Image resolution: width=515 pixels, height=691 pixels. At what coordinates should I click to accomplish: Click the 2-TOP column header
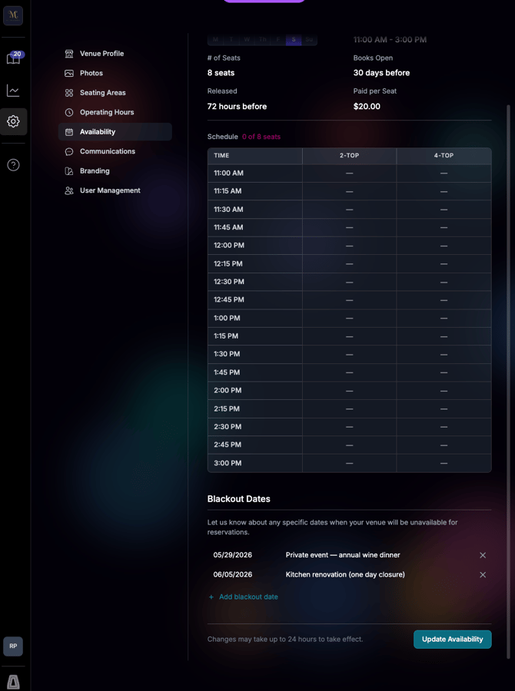350,156
